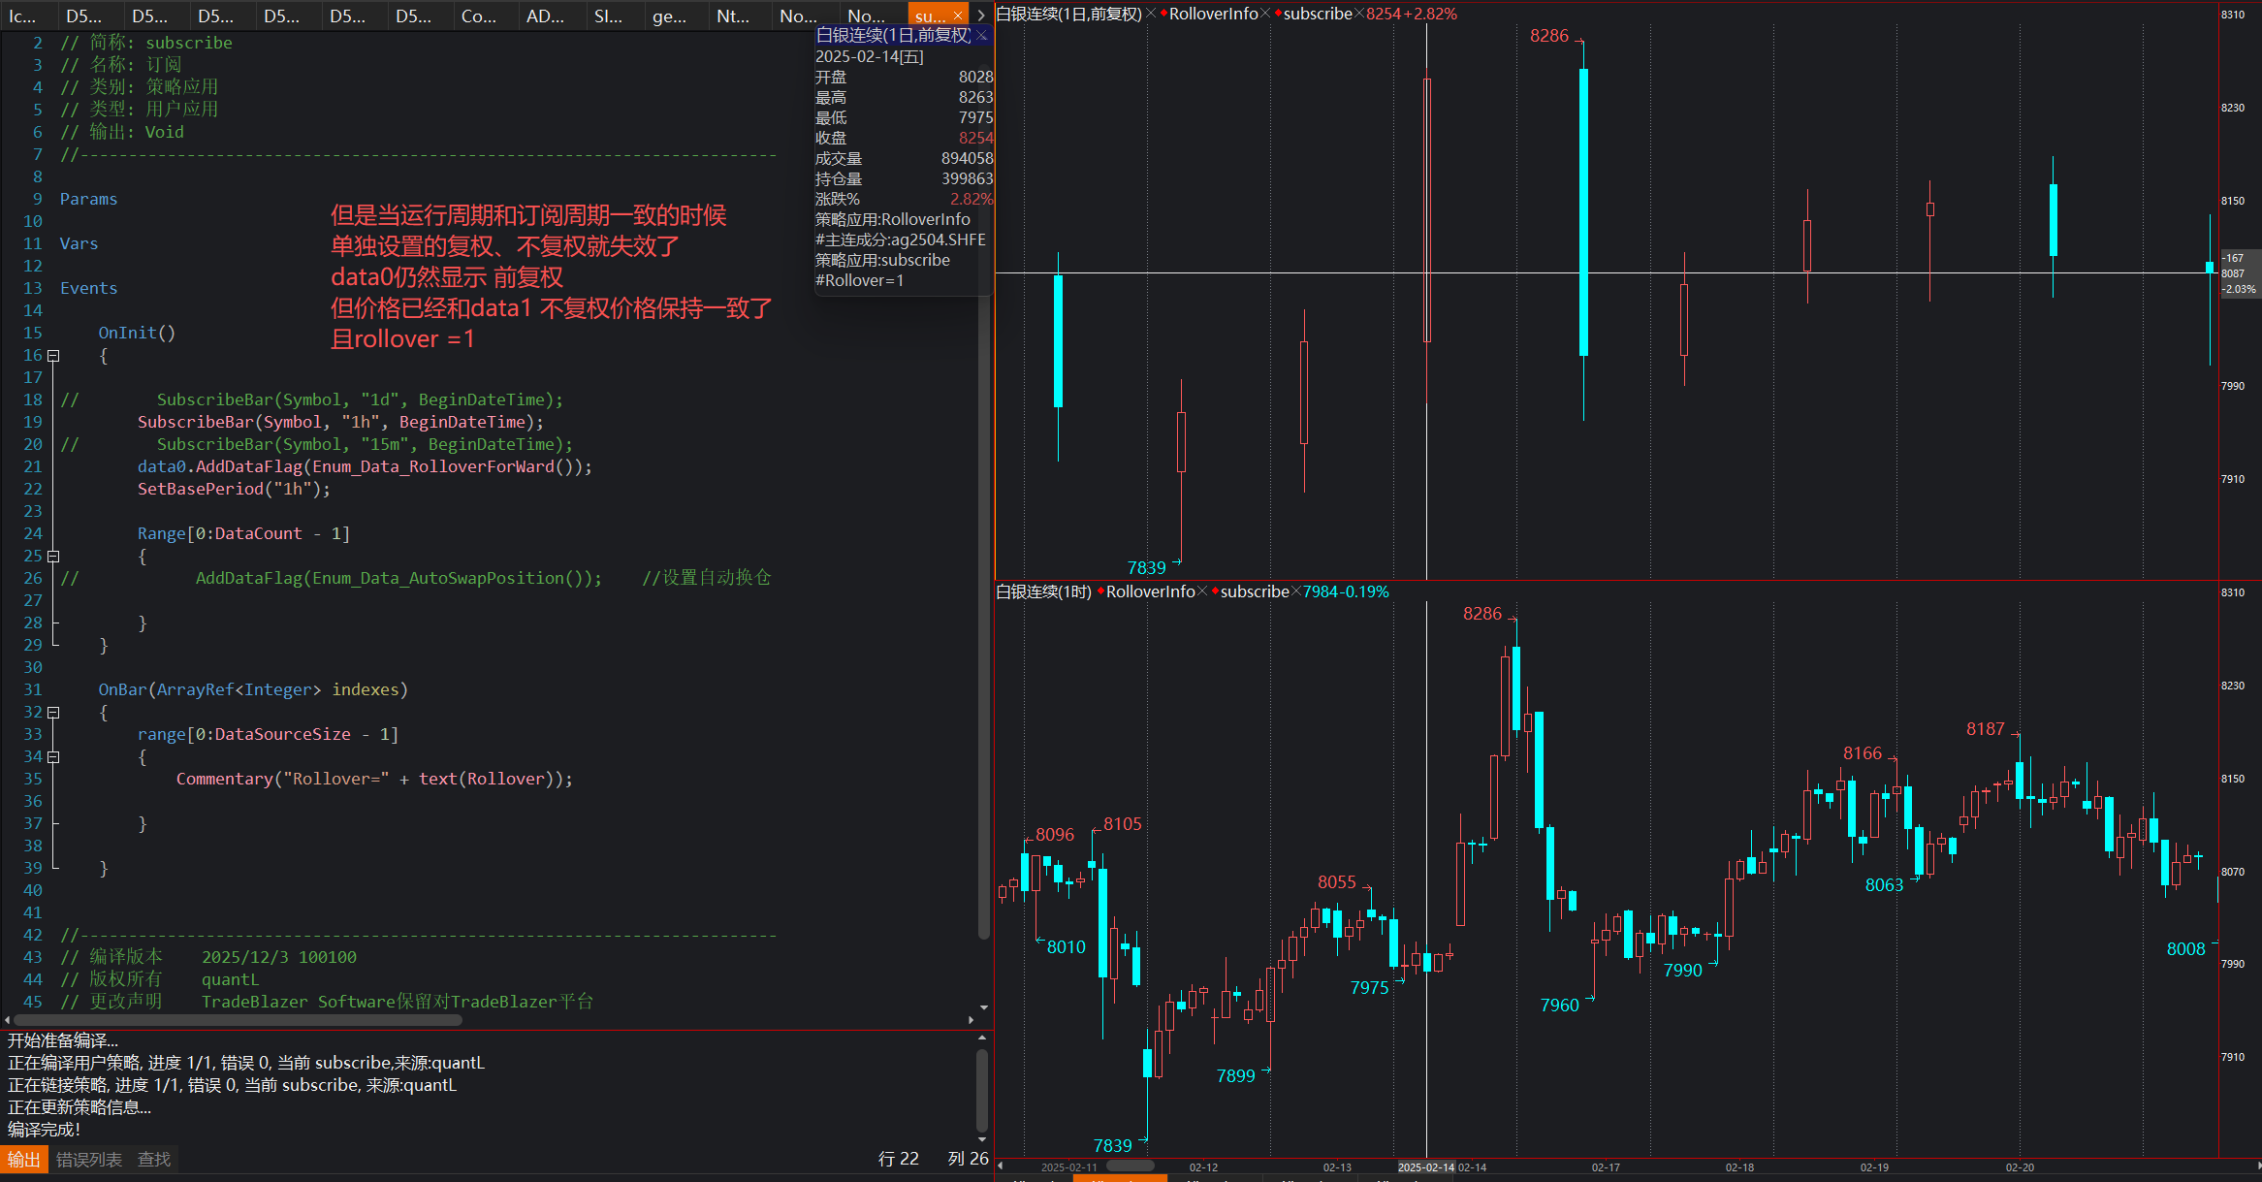
Task: Click RolloverInfo red diamond on daily chart
Action: point(1163,14)
